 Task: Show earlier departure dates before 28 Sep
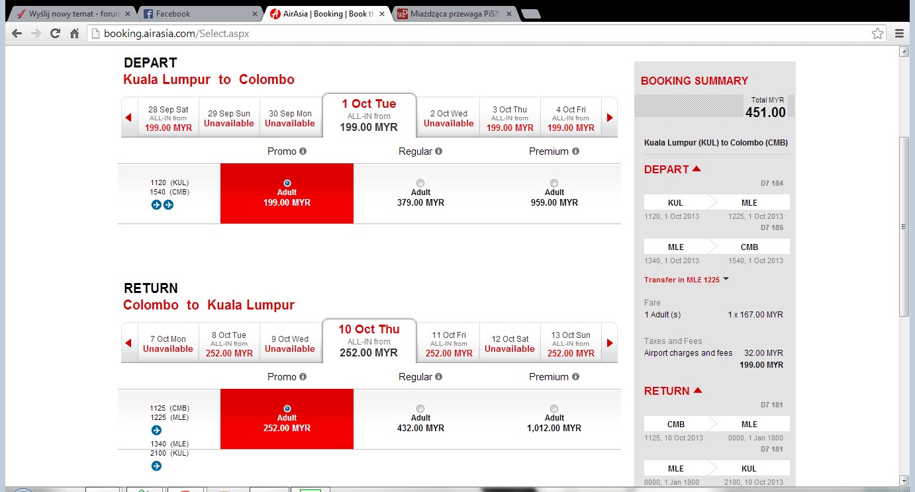click(128, 118)
